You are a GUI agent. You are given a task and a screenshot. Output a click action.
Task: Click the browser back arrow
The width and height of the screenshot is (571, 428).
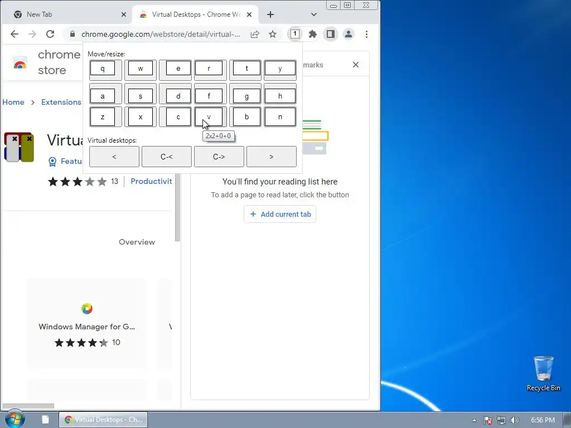pos(14,34)
